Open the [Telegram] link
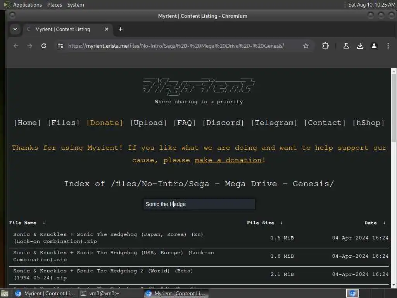This screenshot has width=397, height=298. [274, 123]
